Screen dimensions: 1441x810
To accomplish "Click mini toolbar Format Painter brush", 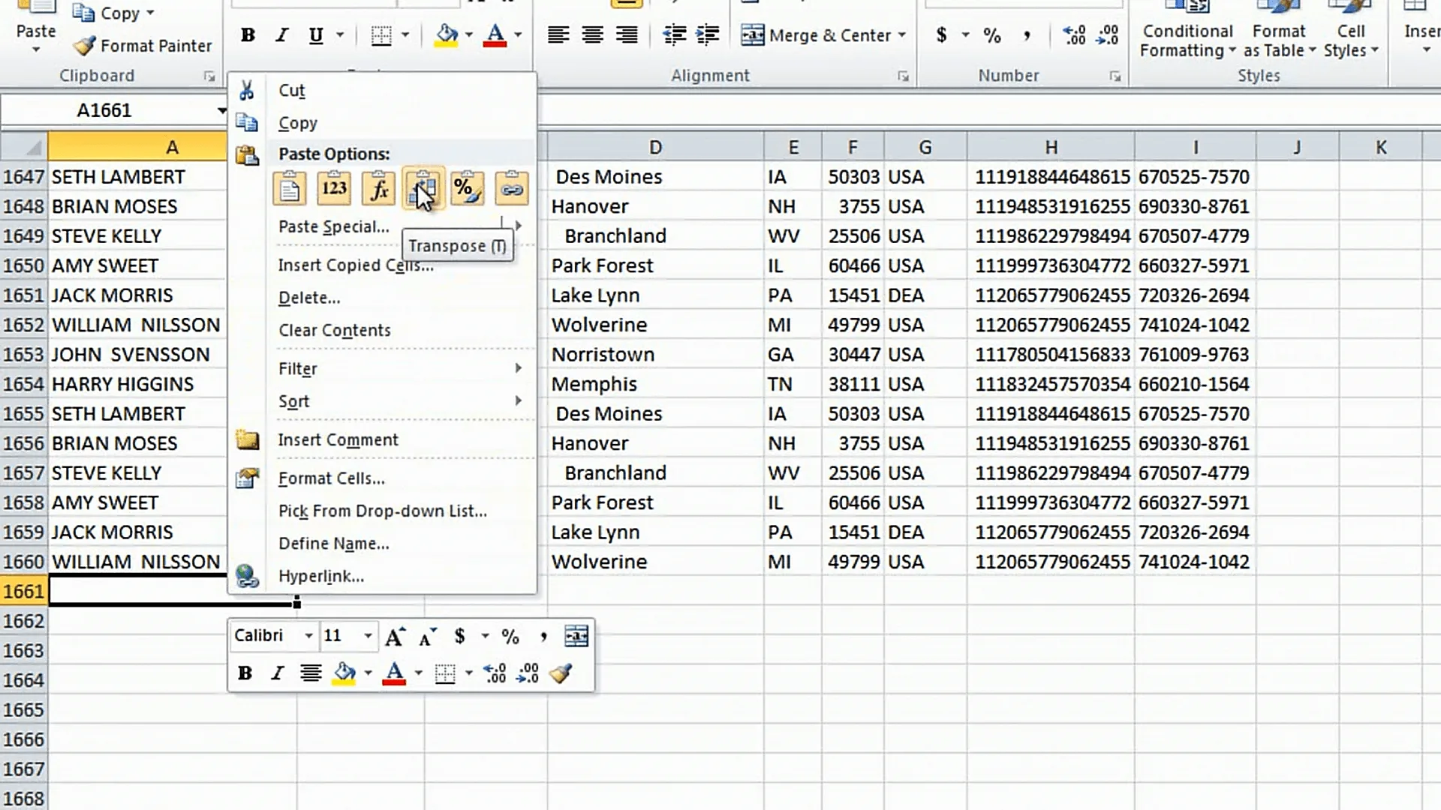I will pyautogui.click(x=561, y=673).
